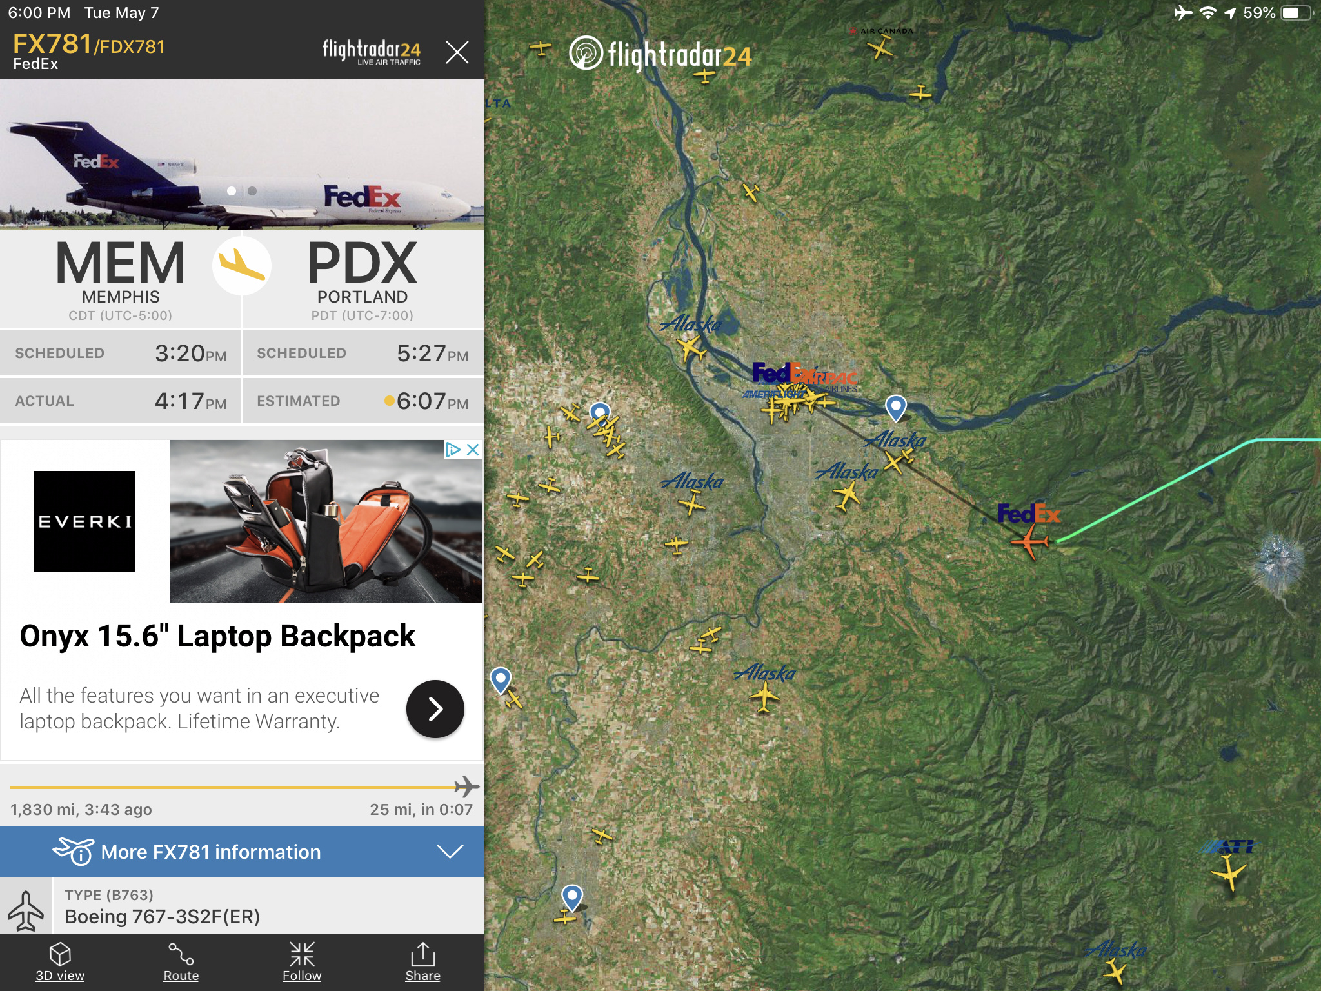Switch to second aircraft photo dot
The height and width of the screenshot is (991, 1321).
[x=252, y=191]
